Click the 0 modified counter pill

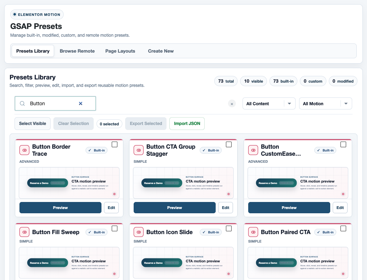click(x=343, y=81)
